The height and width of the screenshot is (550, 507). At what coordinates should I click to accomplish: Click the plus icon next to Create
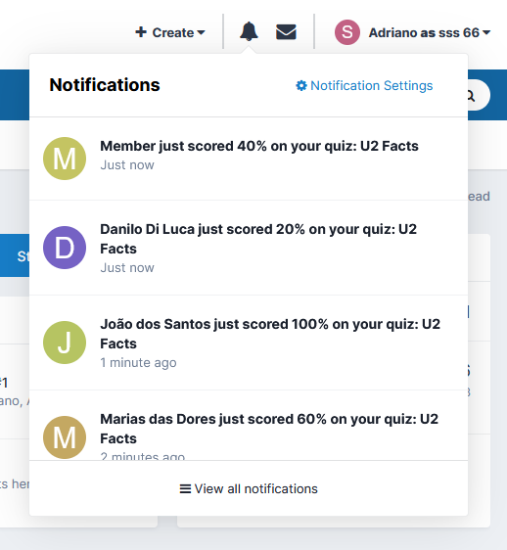pos(141,32)
